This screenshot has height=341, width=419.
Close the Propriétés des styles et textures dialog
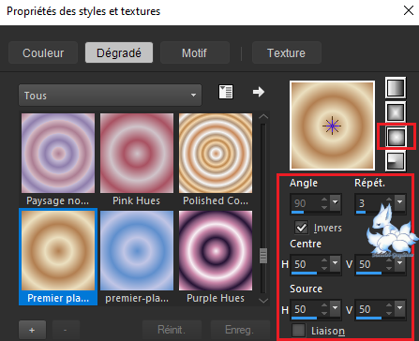[x=409, y=10]
